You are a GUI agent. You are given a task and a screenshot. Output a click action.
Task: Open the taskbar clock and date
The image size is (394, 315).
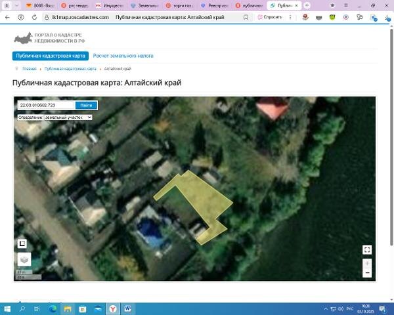coord(365,308)
